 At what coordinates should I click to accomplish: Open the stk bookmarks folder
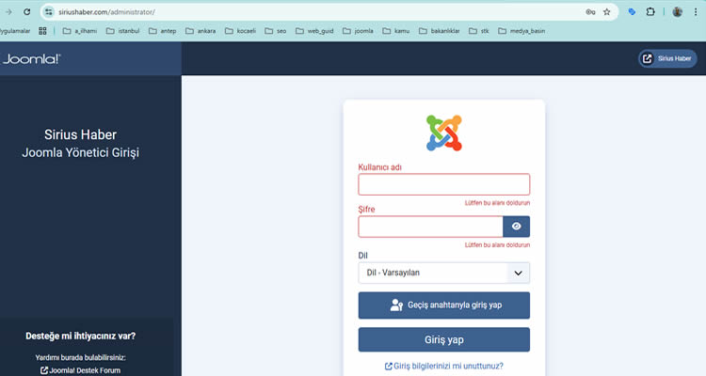[479, 31]
